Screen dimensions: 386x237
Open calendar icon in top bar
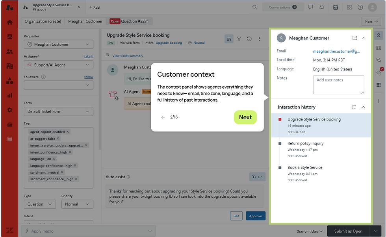tap(336, 7)
